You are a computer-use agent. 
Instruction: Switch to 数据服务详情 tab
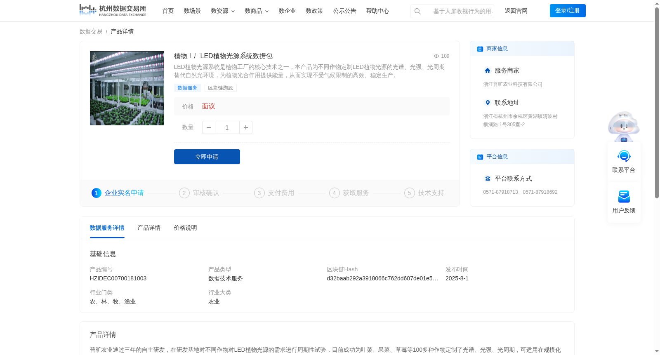(x=107, y=228)
